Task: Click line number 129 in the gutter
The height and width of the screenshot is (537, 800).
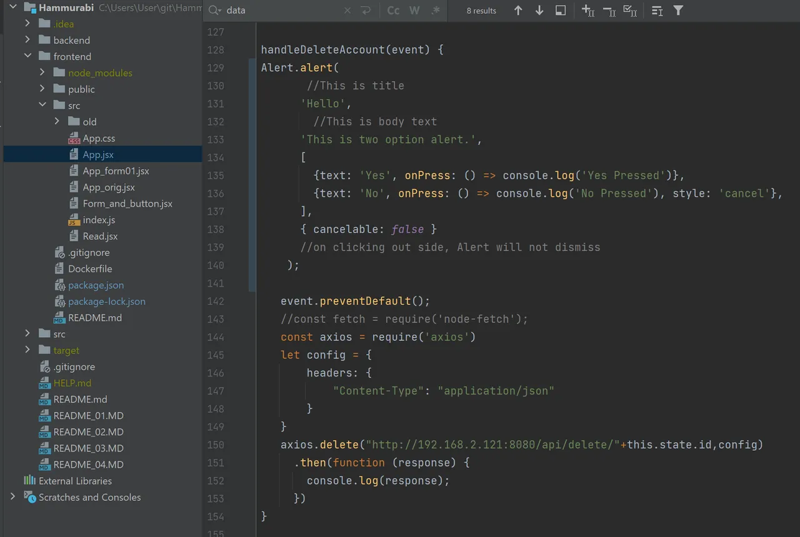Action: point(215,67)
